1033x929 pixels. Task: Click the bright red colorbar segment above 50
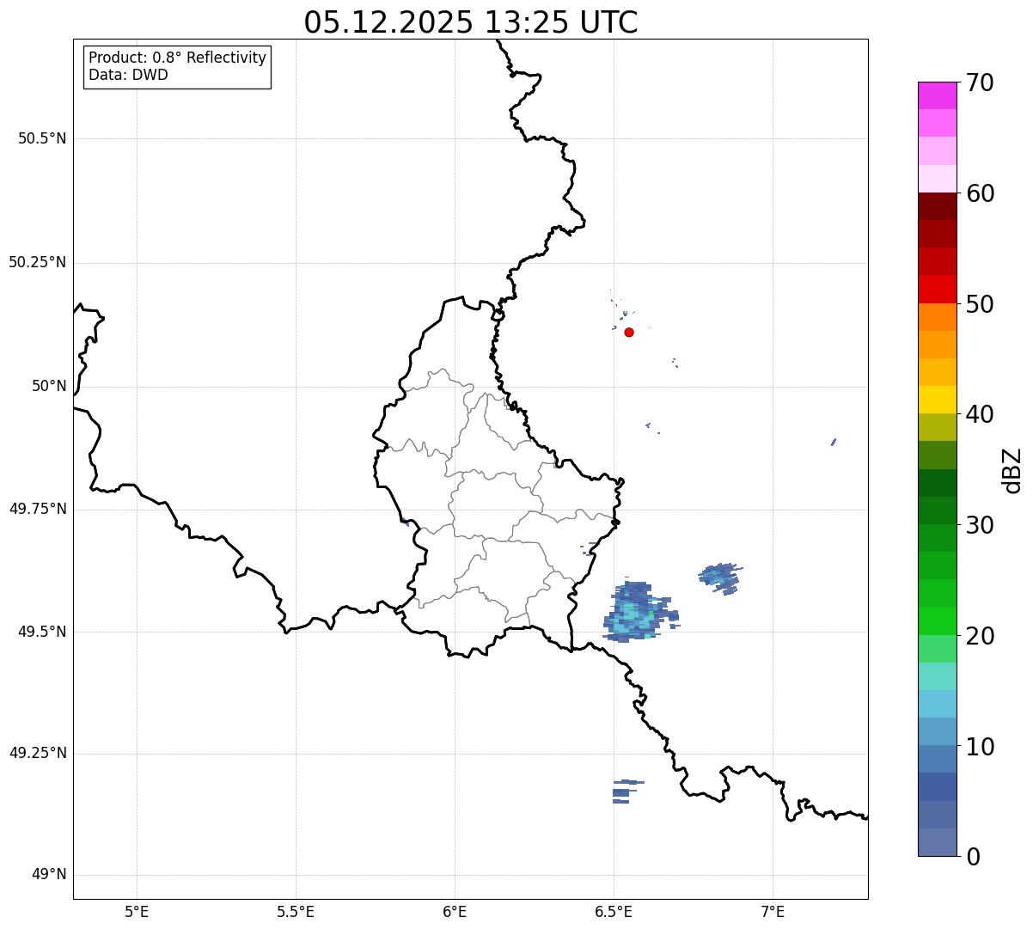coord(937,289)
